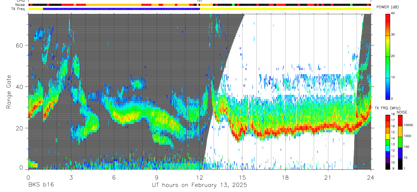This screenshot has height=192, width=417.
Task: Click the 3 tick on the UT hours axis
Action: pos(71,177)
